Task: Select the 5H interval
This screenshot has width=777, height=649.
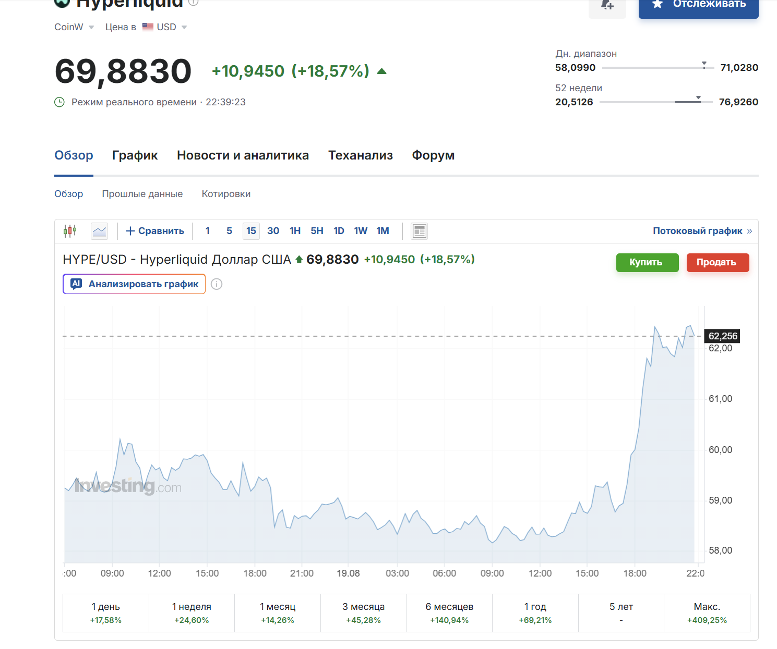Action: click(317, 231)
